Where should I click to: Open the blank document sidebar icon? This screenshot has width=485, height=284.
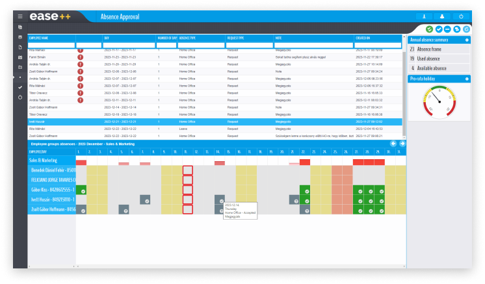(20, 47)
